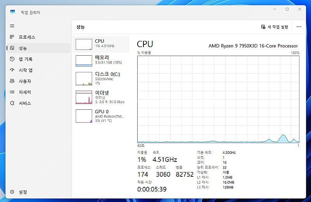Click the 사용자 users icon
The width and height of the screenshot is (311, 202).
[x=12, y=81]
